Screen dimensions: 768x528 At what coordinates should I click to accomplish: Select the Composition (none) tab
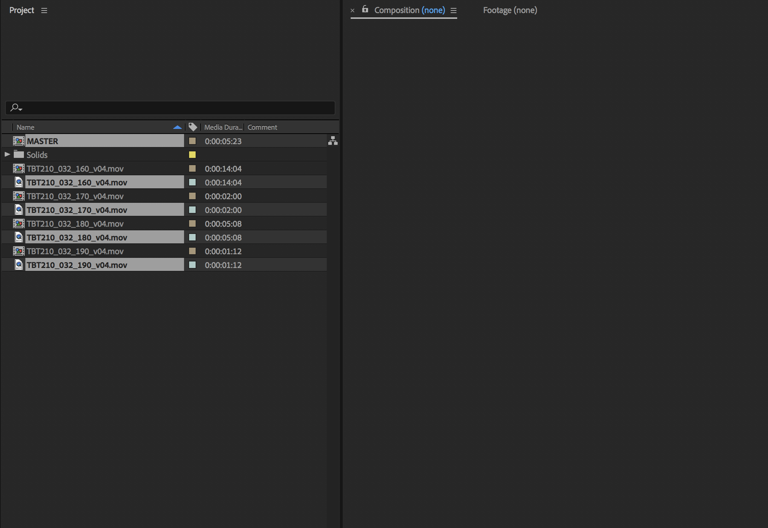[x=409, y=10]
